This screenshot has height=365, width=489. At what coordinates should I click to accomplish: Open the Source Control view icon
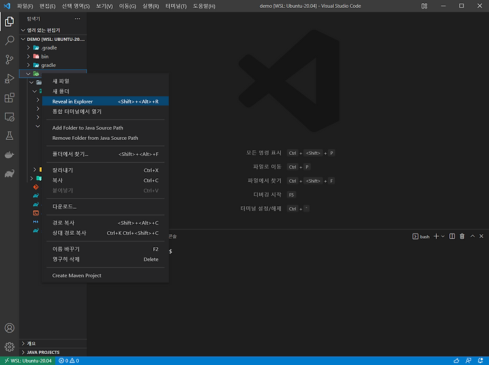[9, 59]
